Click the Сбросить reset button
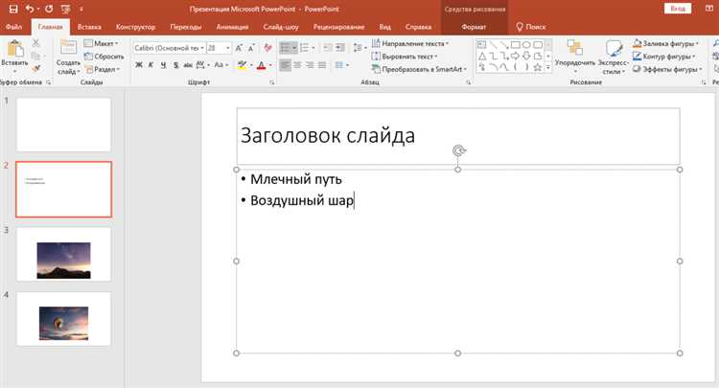The width and height of the screenshot is (719, 388). (104, 57)
